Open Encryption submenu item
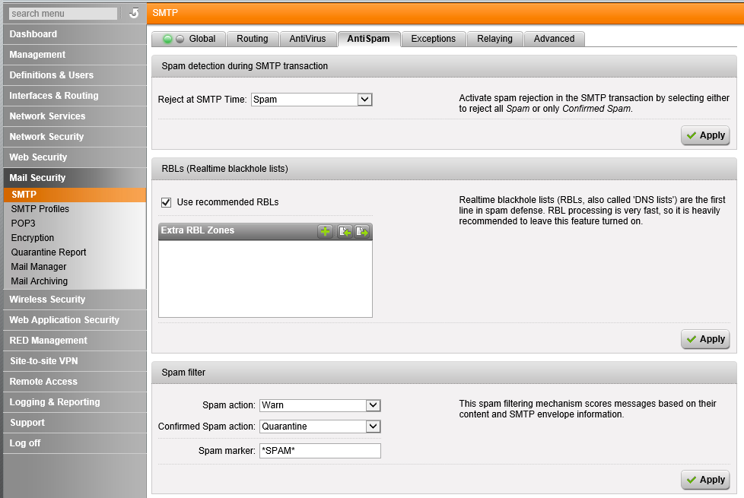This screenshot has width=744, height=498. (75, 238)
